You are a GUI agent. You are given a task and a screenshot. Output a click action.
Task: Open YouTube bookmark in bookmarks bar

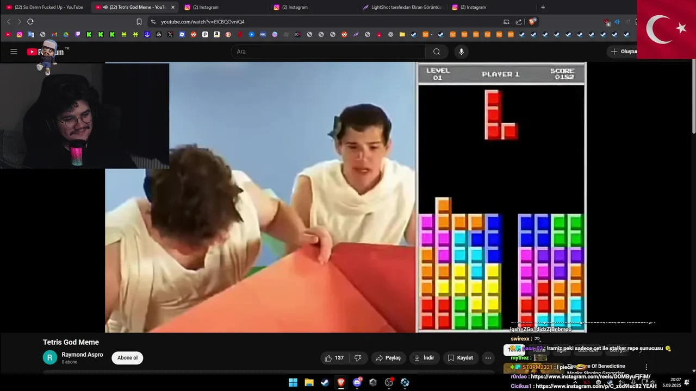pos(8,34)
